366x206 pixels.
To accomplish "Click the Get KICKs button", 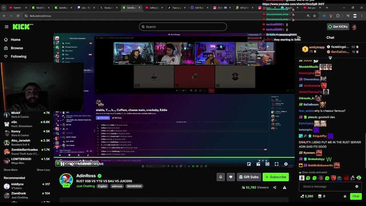I will pyautogui.click(x=338, y=27).
